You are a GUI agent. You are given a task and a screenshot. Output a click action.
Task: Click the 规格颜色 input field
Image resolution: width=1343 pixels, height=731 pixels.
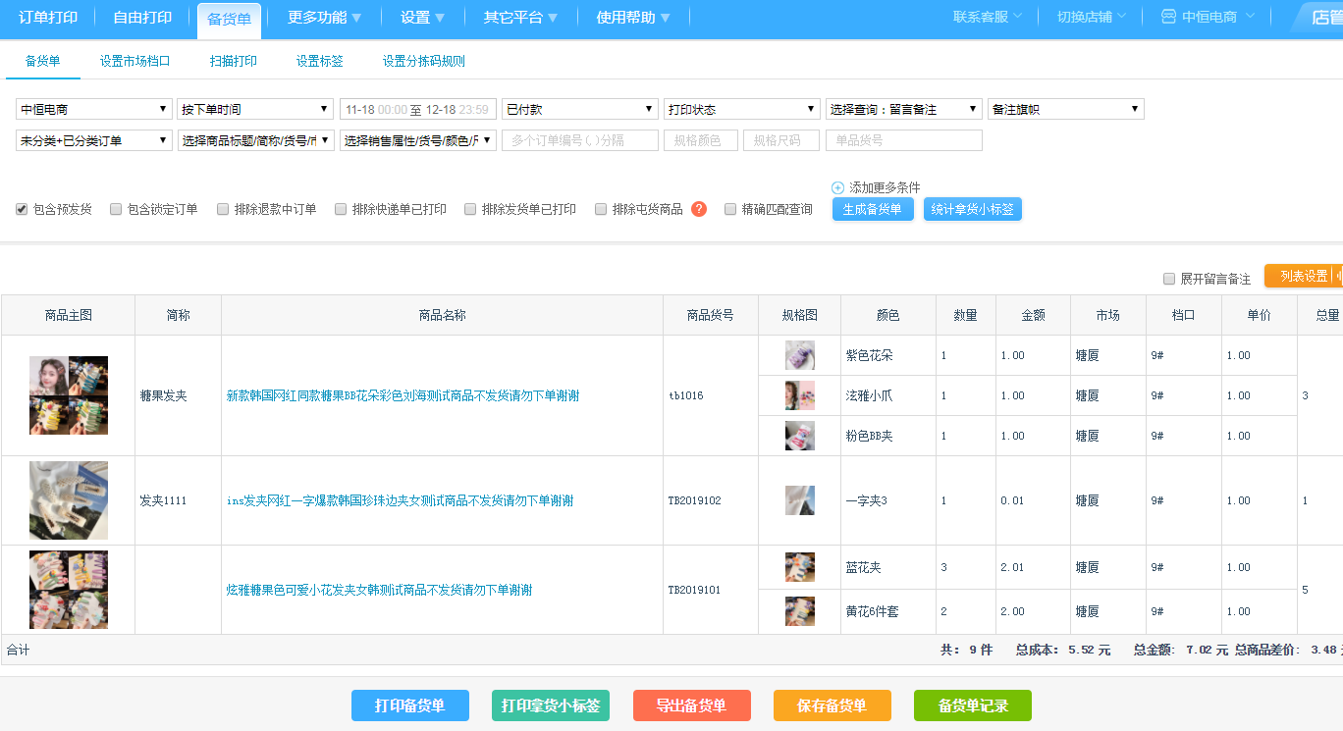[700, 140]
